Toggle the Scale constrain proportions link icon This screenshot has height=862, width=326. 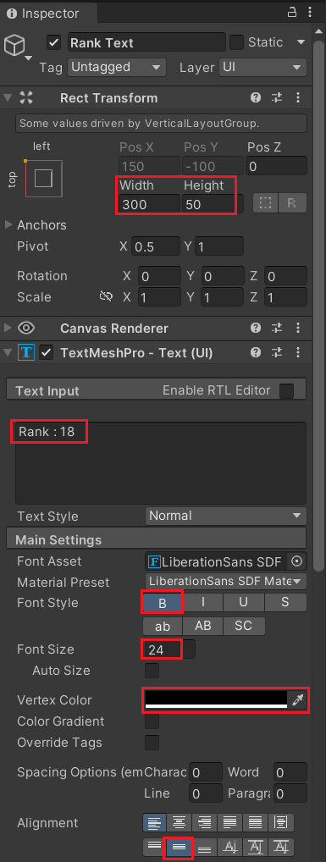click(x=106, y=297)
